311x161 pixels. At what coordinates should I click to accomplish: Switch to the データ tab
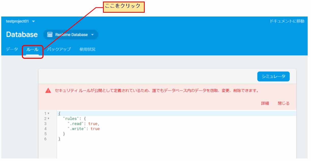point(12,49)
